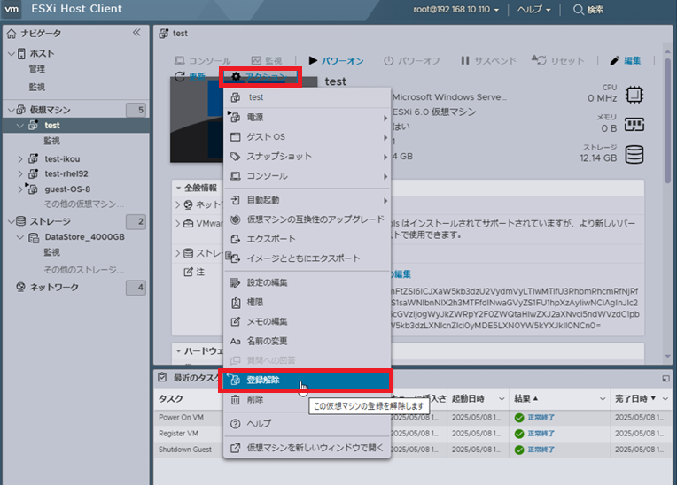Click the Power On play icon

[313, 60]
